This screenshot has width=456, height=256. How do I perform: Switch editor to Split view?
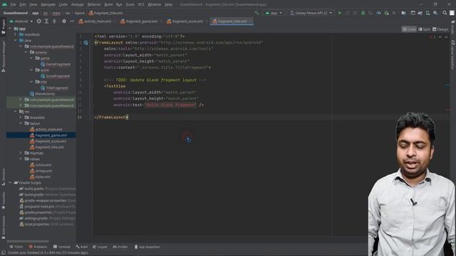click(x=425, y=29)
